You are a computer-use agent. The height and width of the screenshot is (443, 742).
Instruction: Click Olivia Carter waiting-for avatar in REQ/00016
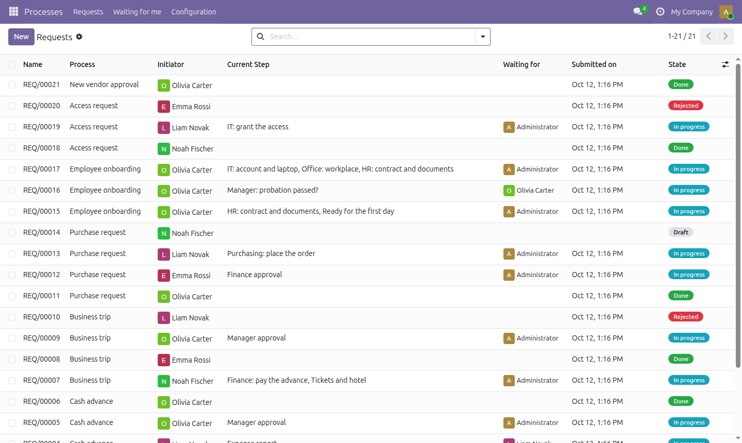tap(509, 191)
